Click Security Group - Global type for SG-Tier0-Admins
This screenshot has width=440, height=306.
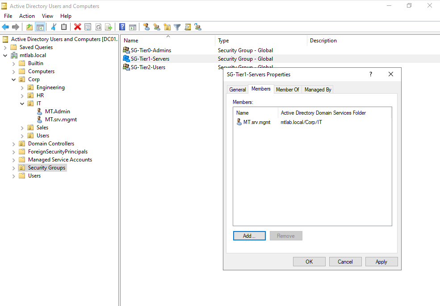click(x=245, y=50)
